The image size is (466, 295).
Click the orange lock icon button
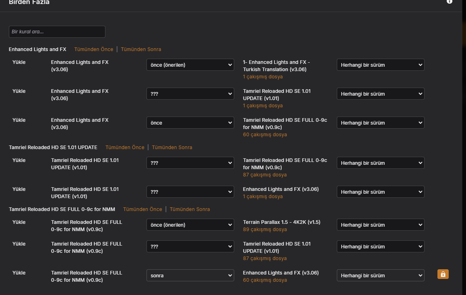tap(443, 274)
